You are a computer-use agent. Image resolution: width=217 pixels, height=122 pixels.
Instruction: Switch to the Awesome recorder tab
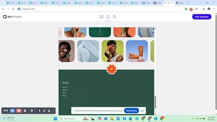click(180, 3)
